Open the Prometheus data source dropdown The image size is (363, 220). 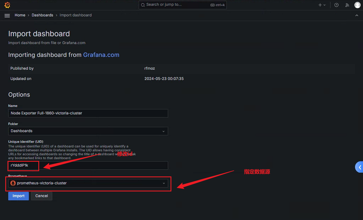(88, 183)
